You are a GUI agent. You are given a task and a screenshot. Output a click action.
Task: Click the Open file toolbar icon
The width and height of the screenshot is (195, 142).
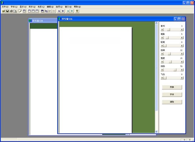pos(4,11)
